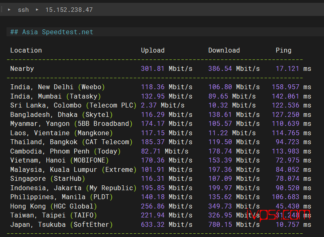Select Colombo download value 10.32
This screenshot has height=237, width=324.
click(x=218, y=105)
